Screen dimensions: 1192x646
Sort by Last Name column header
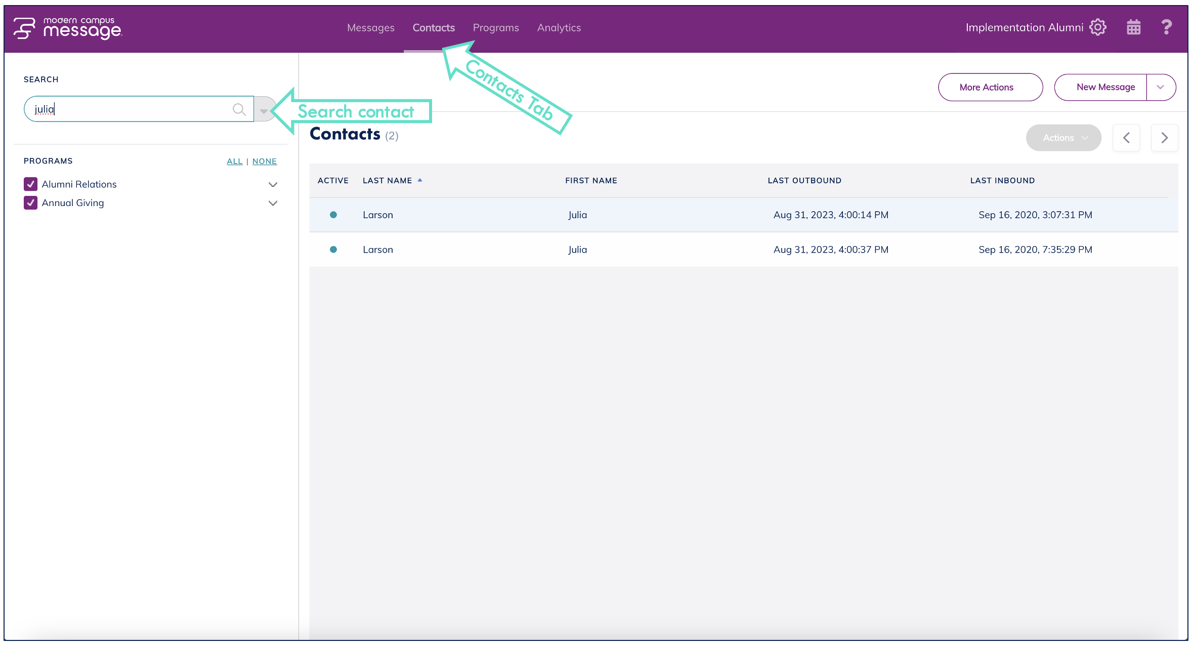tap(388, 181)
